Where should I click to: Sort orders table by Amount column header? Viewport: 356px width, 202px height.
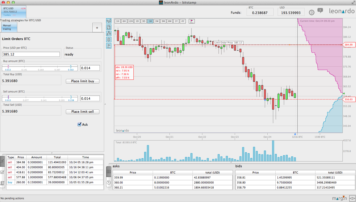coord(37,157)
